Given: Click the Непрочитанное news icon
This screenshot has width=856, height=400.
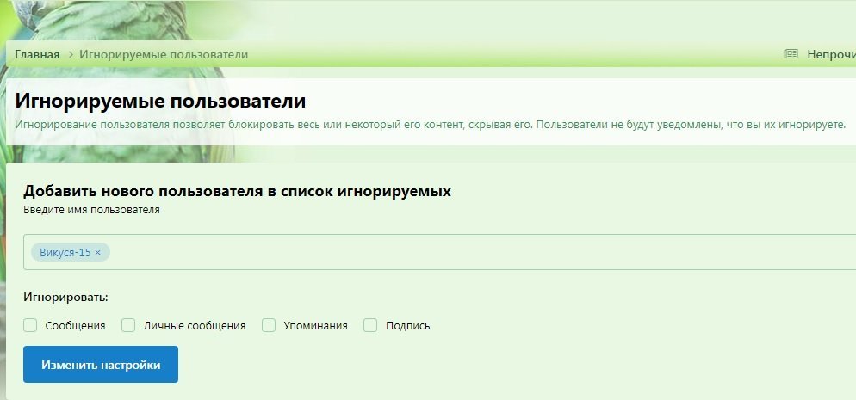Looking at the screenshot, I should pyautogui.click(x=791, y=54).
